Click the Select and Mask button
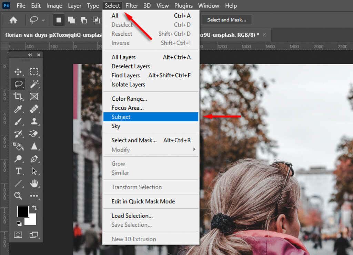Screen dimensions: 353x255 (226, 20)
